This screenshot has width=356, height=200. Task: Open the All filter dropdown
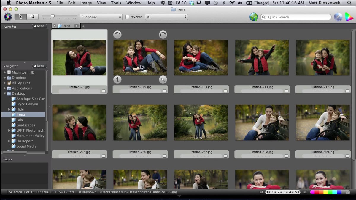(x=166, y=17)
